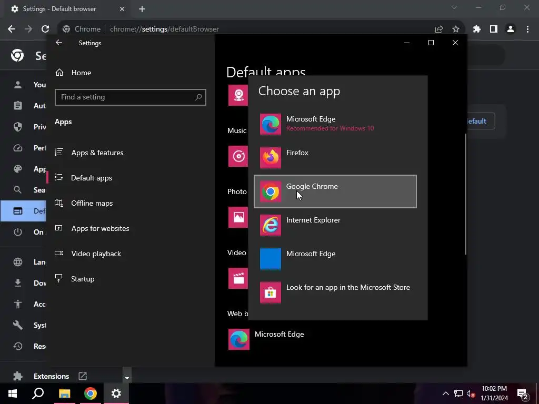Click the scrollbar of the Default apps pane
This screenshot has height=404, width=539.
pyautogui.click(x=466, y=194)
